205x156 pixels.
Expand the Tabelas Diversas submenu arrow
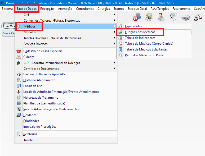(114, 38)
